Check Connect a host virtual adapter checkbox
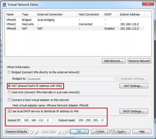This screenshot has width=156, height=139. pos(9,100)
